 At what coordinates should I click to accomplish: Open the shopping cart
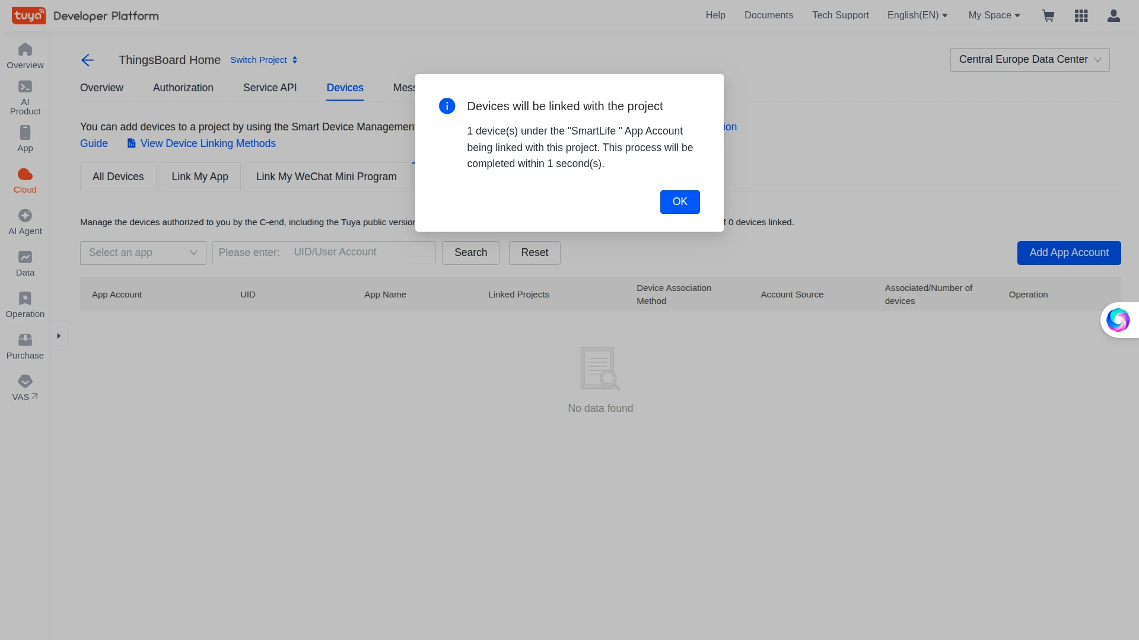click(x=1048, y=15)
